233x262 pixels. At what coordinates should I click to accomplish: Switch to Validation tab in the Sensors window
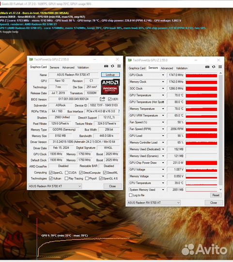[182, 68]
